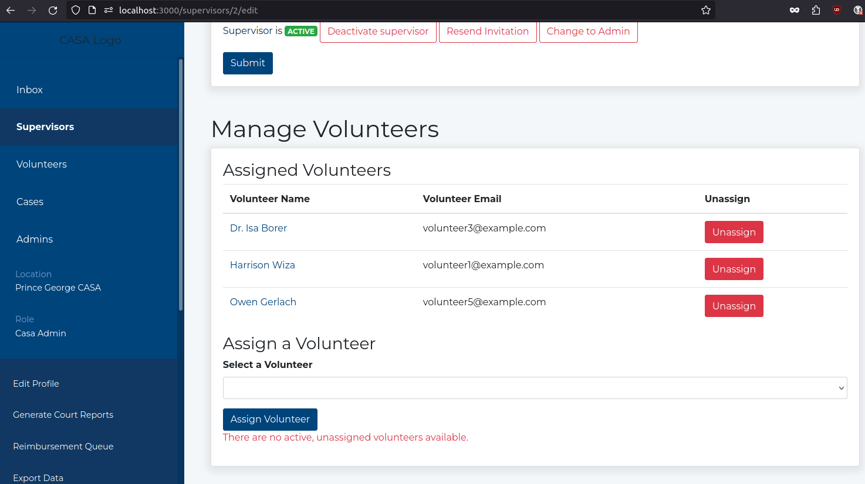865x484 pixels.
Task: Click the Casa Admin role text
Action: click(x=40, y=333)
